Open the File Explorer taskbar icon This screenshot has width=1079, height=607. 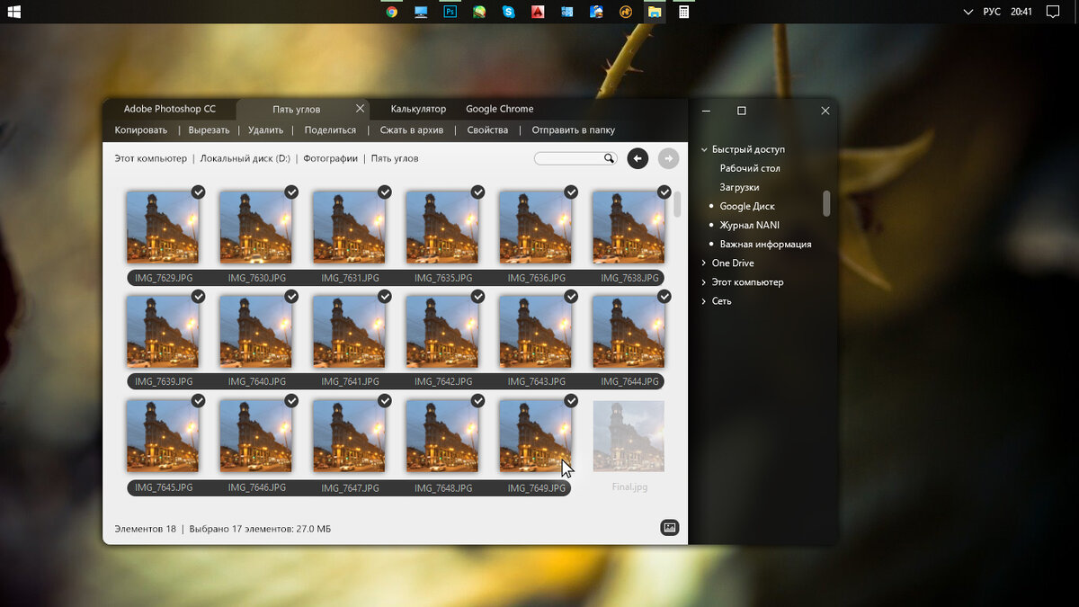(655, 12)
